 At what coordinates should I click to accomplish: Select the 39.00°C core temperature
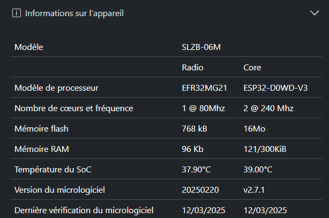[x=258, y=170]
